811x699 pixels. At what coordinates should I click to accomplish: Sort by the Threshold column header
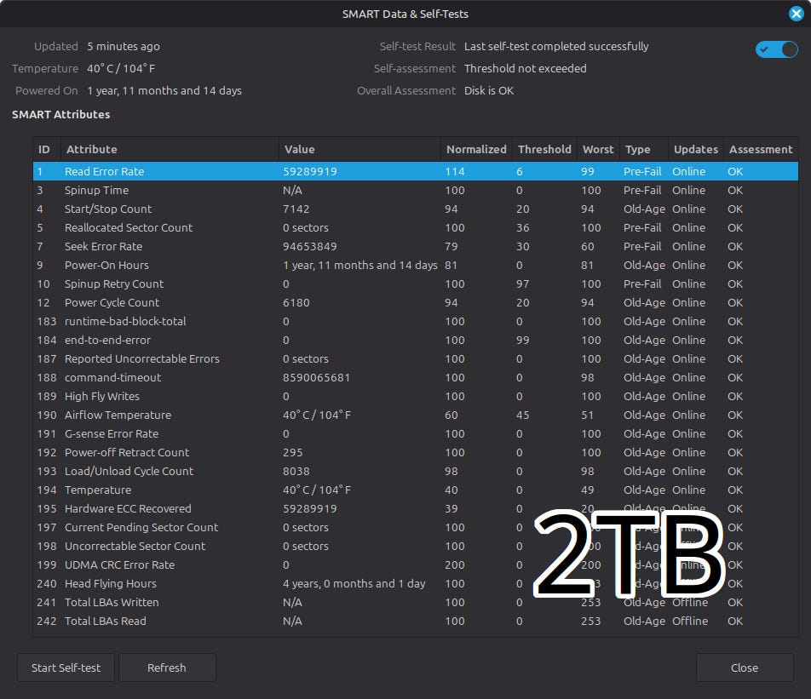pyautogui.click(x=544, y=149)
